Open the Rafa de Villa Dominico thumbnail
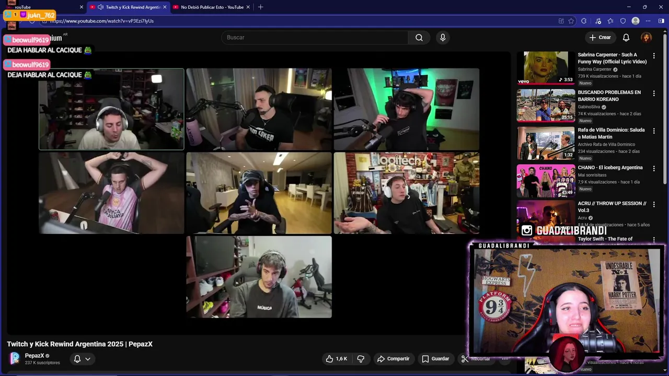 point(546,143)
